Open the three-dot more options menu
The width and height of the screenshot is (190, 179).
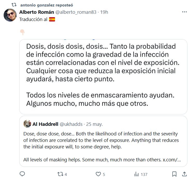[x=184, y=12]
